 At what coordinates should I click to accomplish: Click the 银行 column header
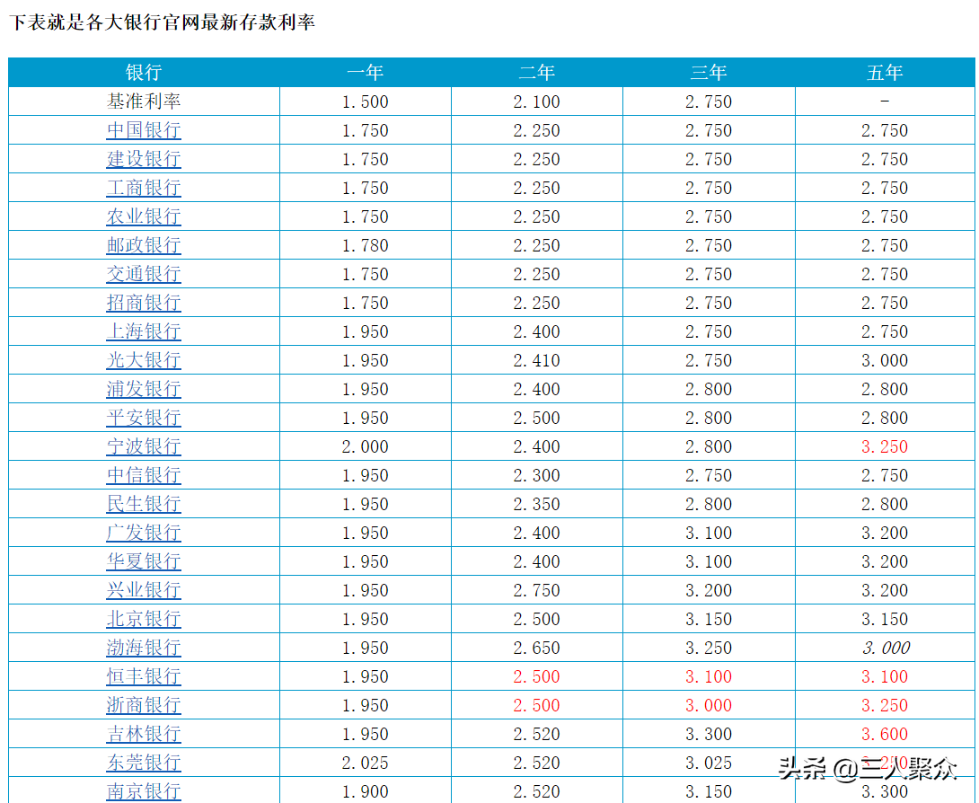point(144,73)
